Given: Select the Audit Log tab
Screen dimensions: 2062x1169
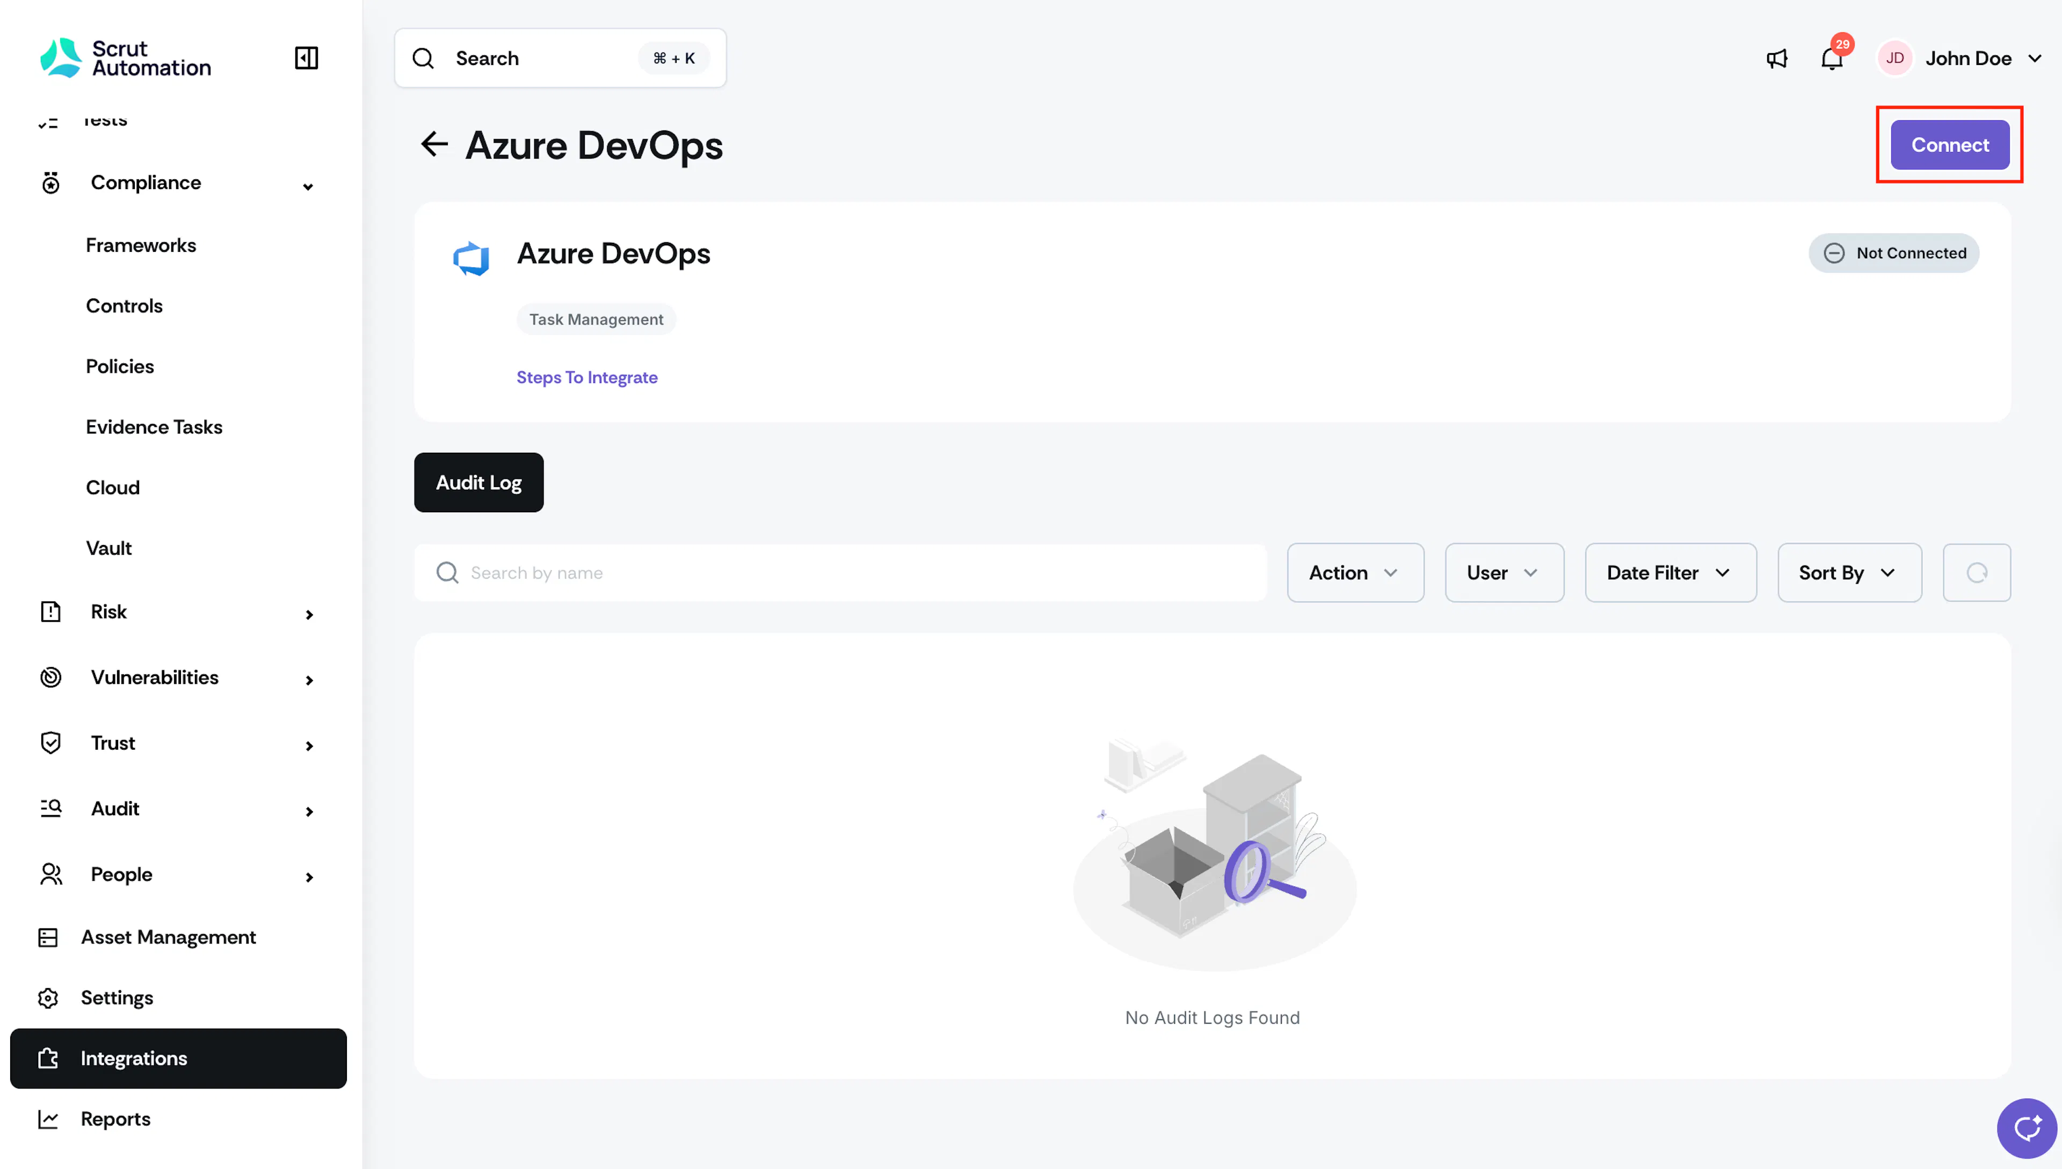Looking at the screenshot, I should click(x=478, y=483).
